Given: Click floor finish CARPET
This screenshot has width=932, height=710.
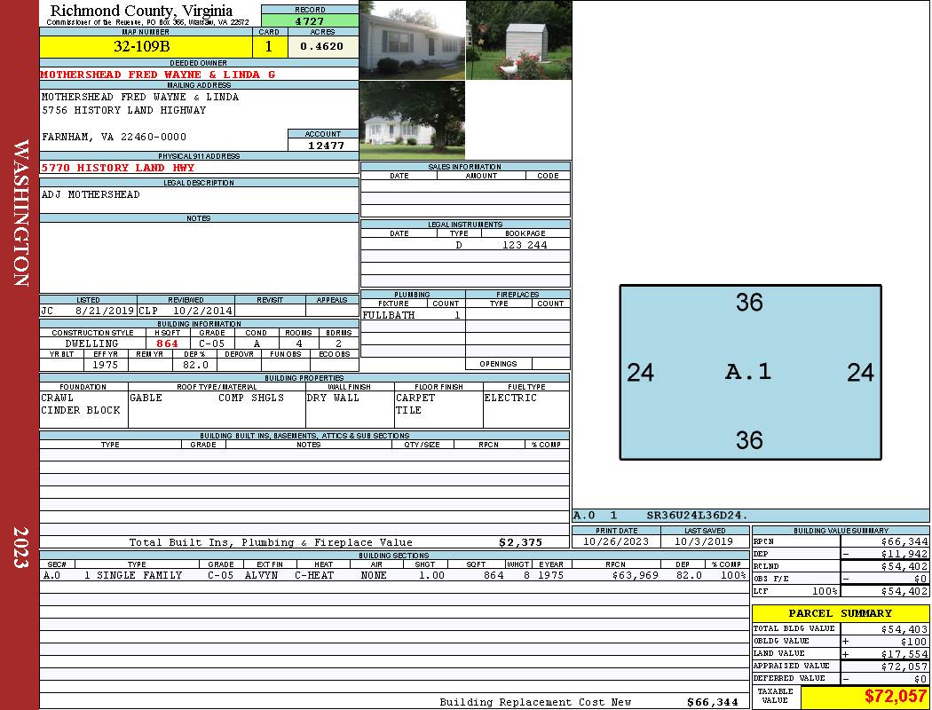Looking at the screenshot, I should coord(415,398).
